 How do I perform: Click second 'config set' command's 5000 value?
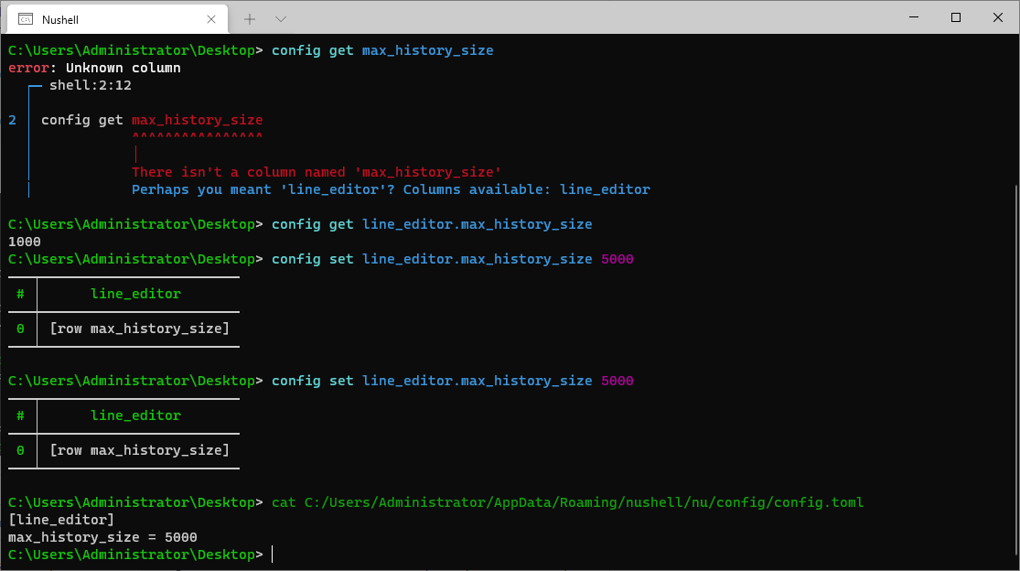[x=617, y=381]
